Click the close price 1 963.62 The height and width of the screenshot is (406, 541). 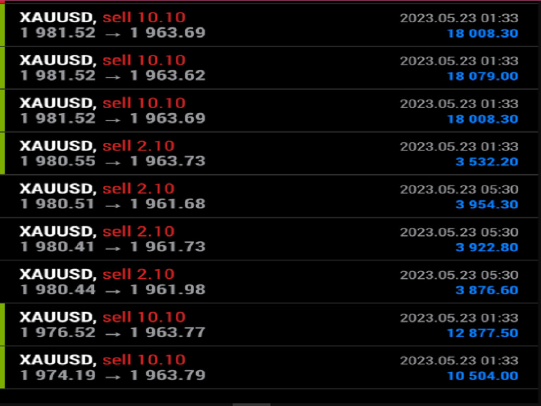tap(168, 75)
